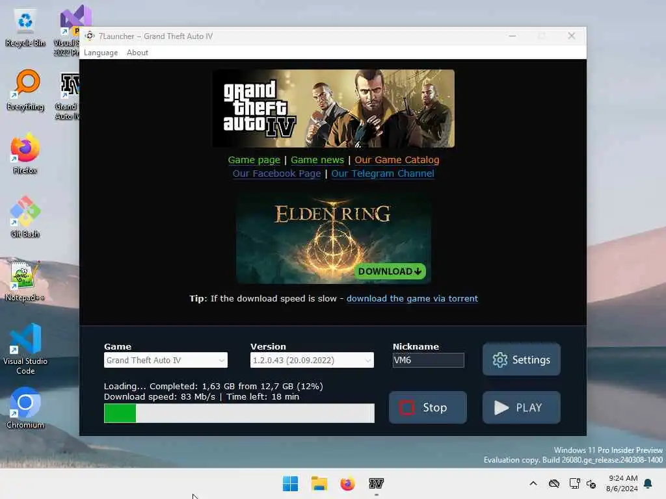
Task: Click the 7Launcher title bar icon
Action: [90, 36]
